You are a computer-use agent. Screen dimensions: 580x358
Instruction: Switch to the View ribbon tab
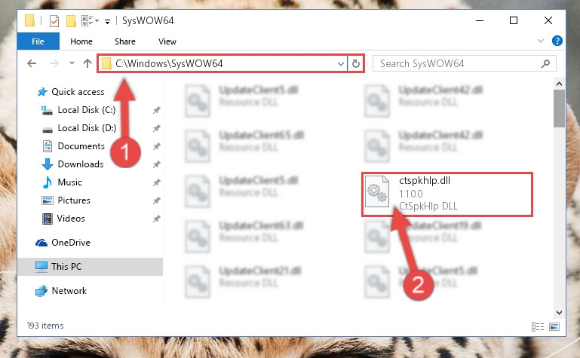(167, 41)
